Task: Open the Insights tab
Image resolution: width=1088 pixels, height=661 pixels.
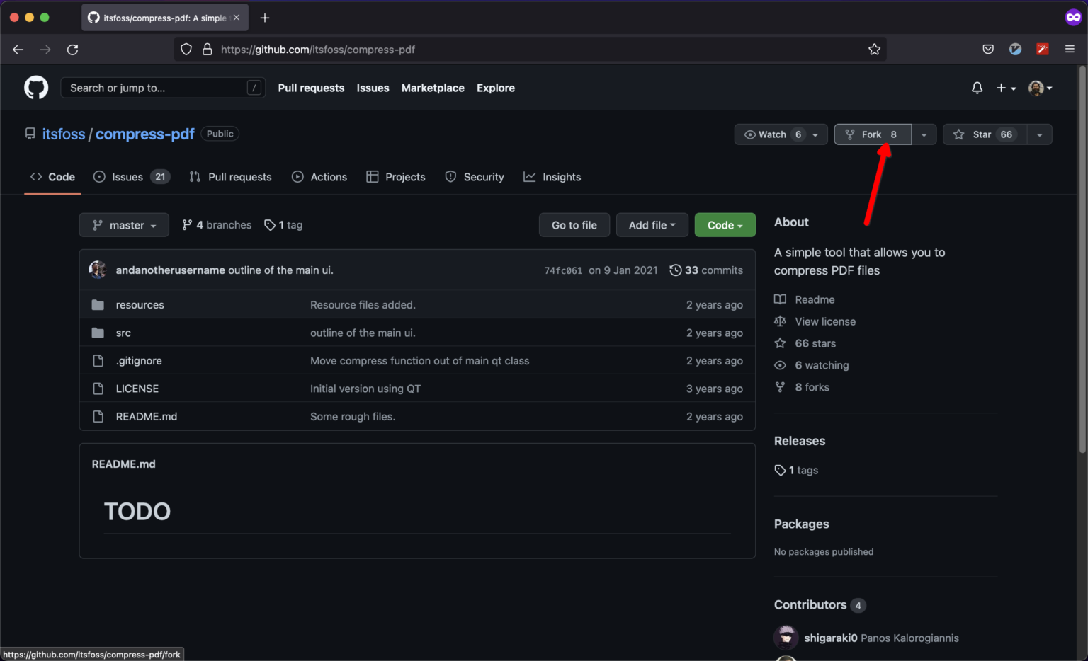Action: tap(561, 177)
